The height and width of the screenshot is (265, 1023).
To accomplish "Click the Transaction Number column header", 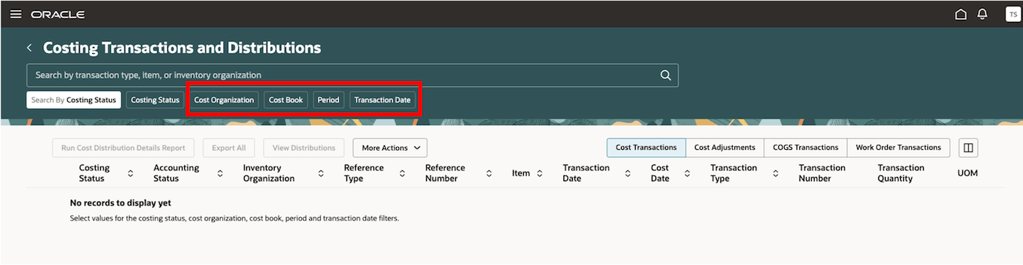I will pos(822,173).
